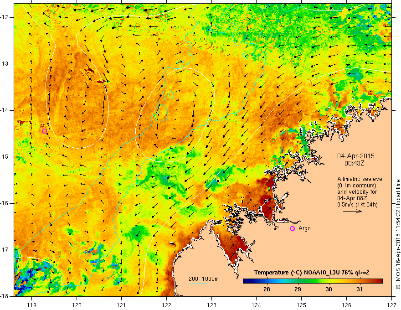Image resolution: width=401 pixels, height=310 pixels.
Task: Click the colorbar label '28'
Action: click(267, 289)
